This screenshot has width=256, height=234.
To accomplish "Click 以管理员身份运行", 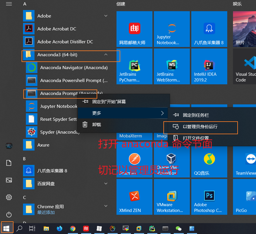I will point(212,126).
